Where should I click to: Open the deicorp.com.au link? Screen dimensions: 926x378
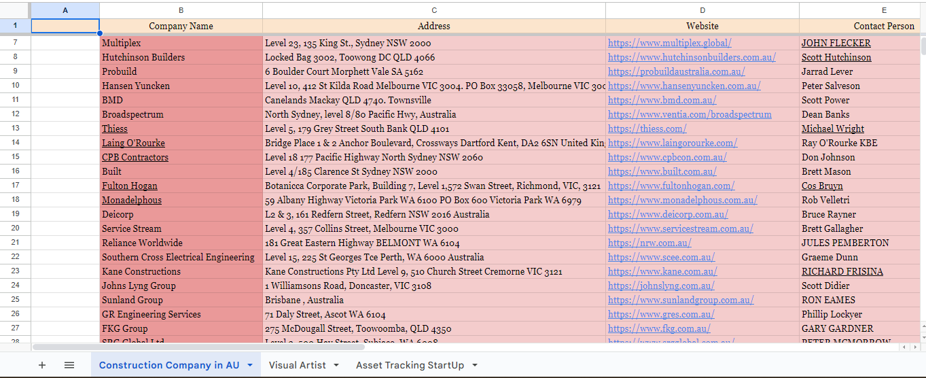(x=668, y=214)
